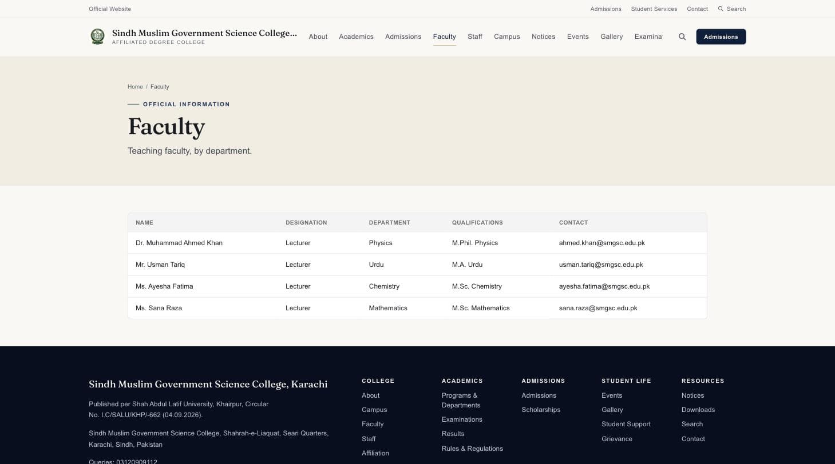Open the Gallery navigation item
835x464 pixels.
[x=612, y=37]
